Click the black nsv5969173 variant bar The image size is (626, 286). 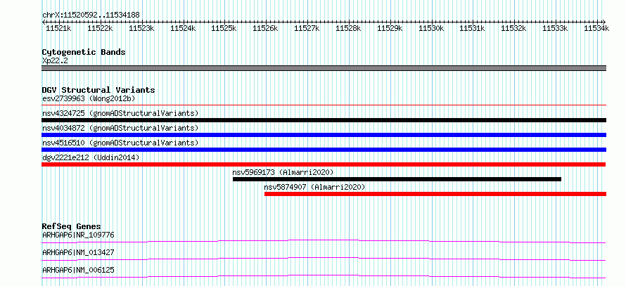click(x=397, y=179)
